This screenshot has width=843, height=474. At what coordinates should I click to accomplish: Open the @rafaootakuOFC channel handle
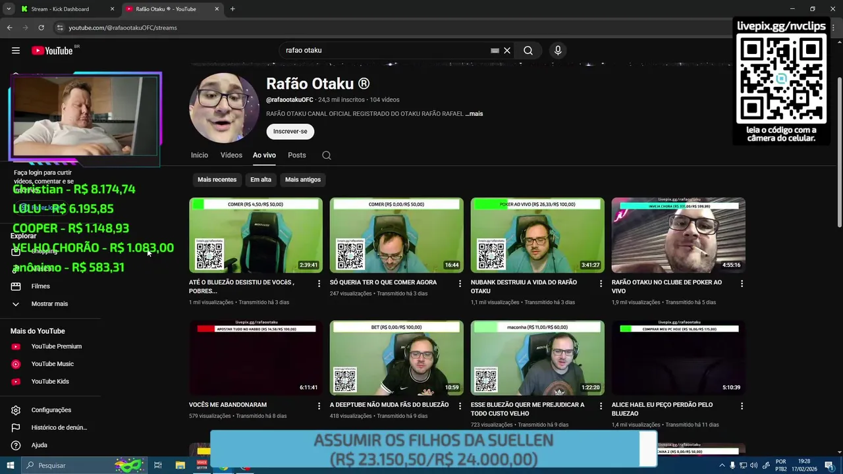[290, 100]
